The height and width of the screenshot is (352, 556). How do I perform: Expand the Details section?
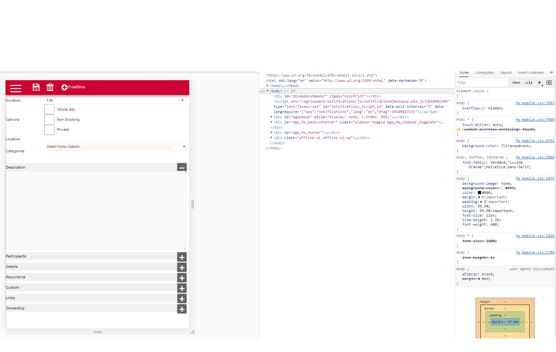[x=182, y=267]
